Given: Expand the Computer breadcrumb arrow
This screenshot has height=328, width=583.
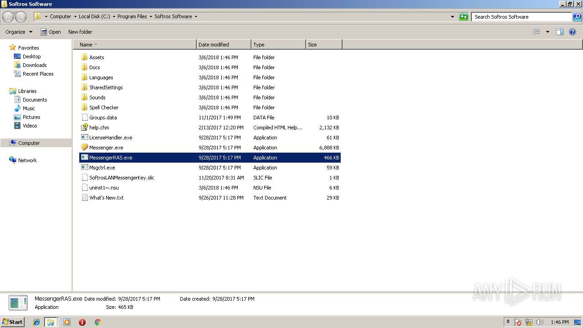Looking at the screenshot, I should pyautogui.click(x=75, y=17).
